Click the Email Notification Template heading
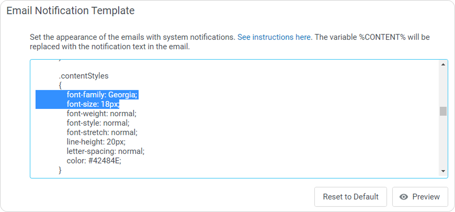Screen dimensions: 455x212 pos(70,10)
